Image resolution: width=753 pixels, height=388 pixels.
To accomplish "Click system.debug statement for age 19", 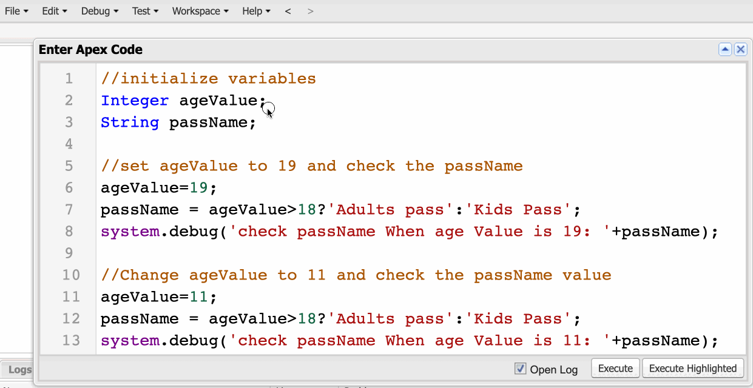I will click(x=410, y=232).
